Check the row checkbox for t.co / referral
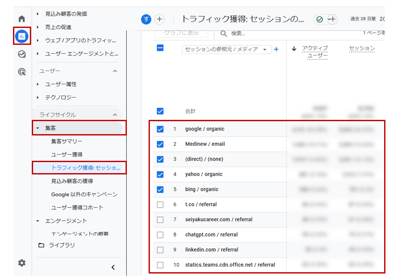The height and width of the screenshot is (280, 401). point(160,205)
